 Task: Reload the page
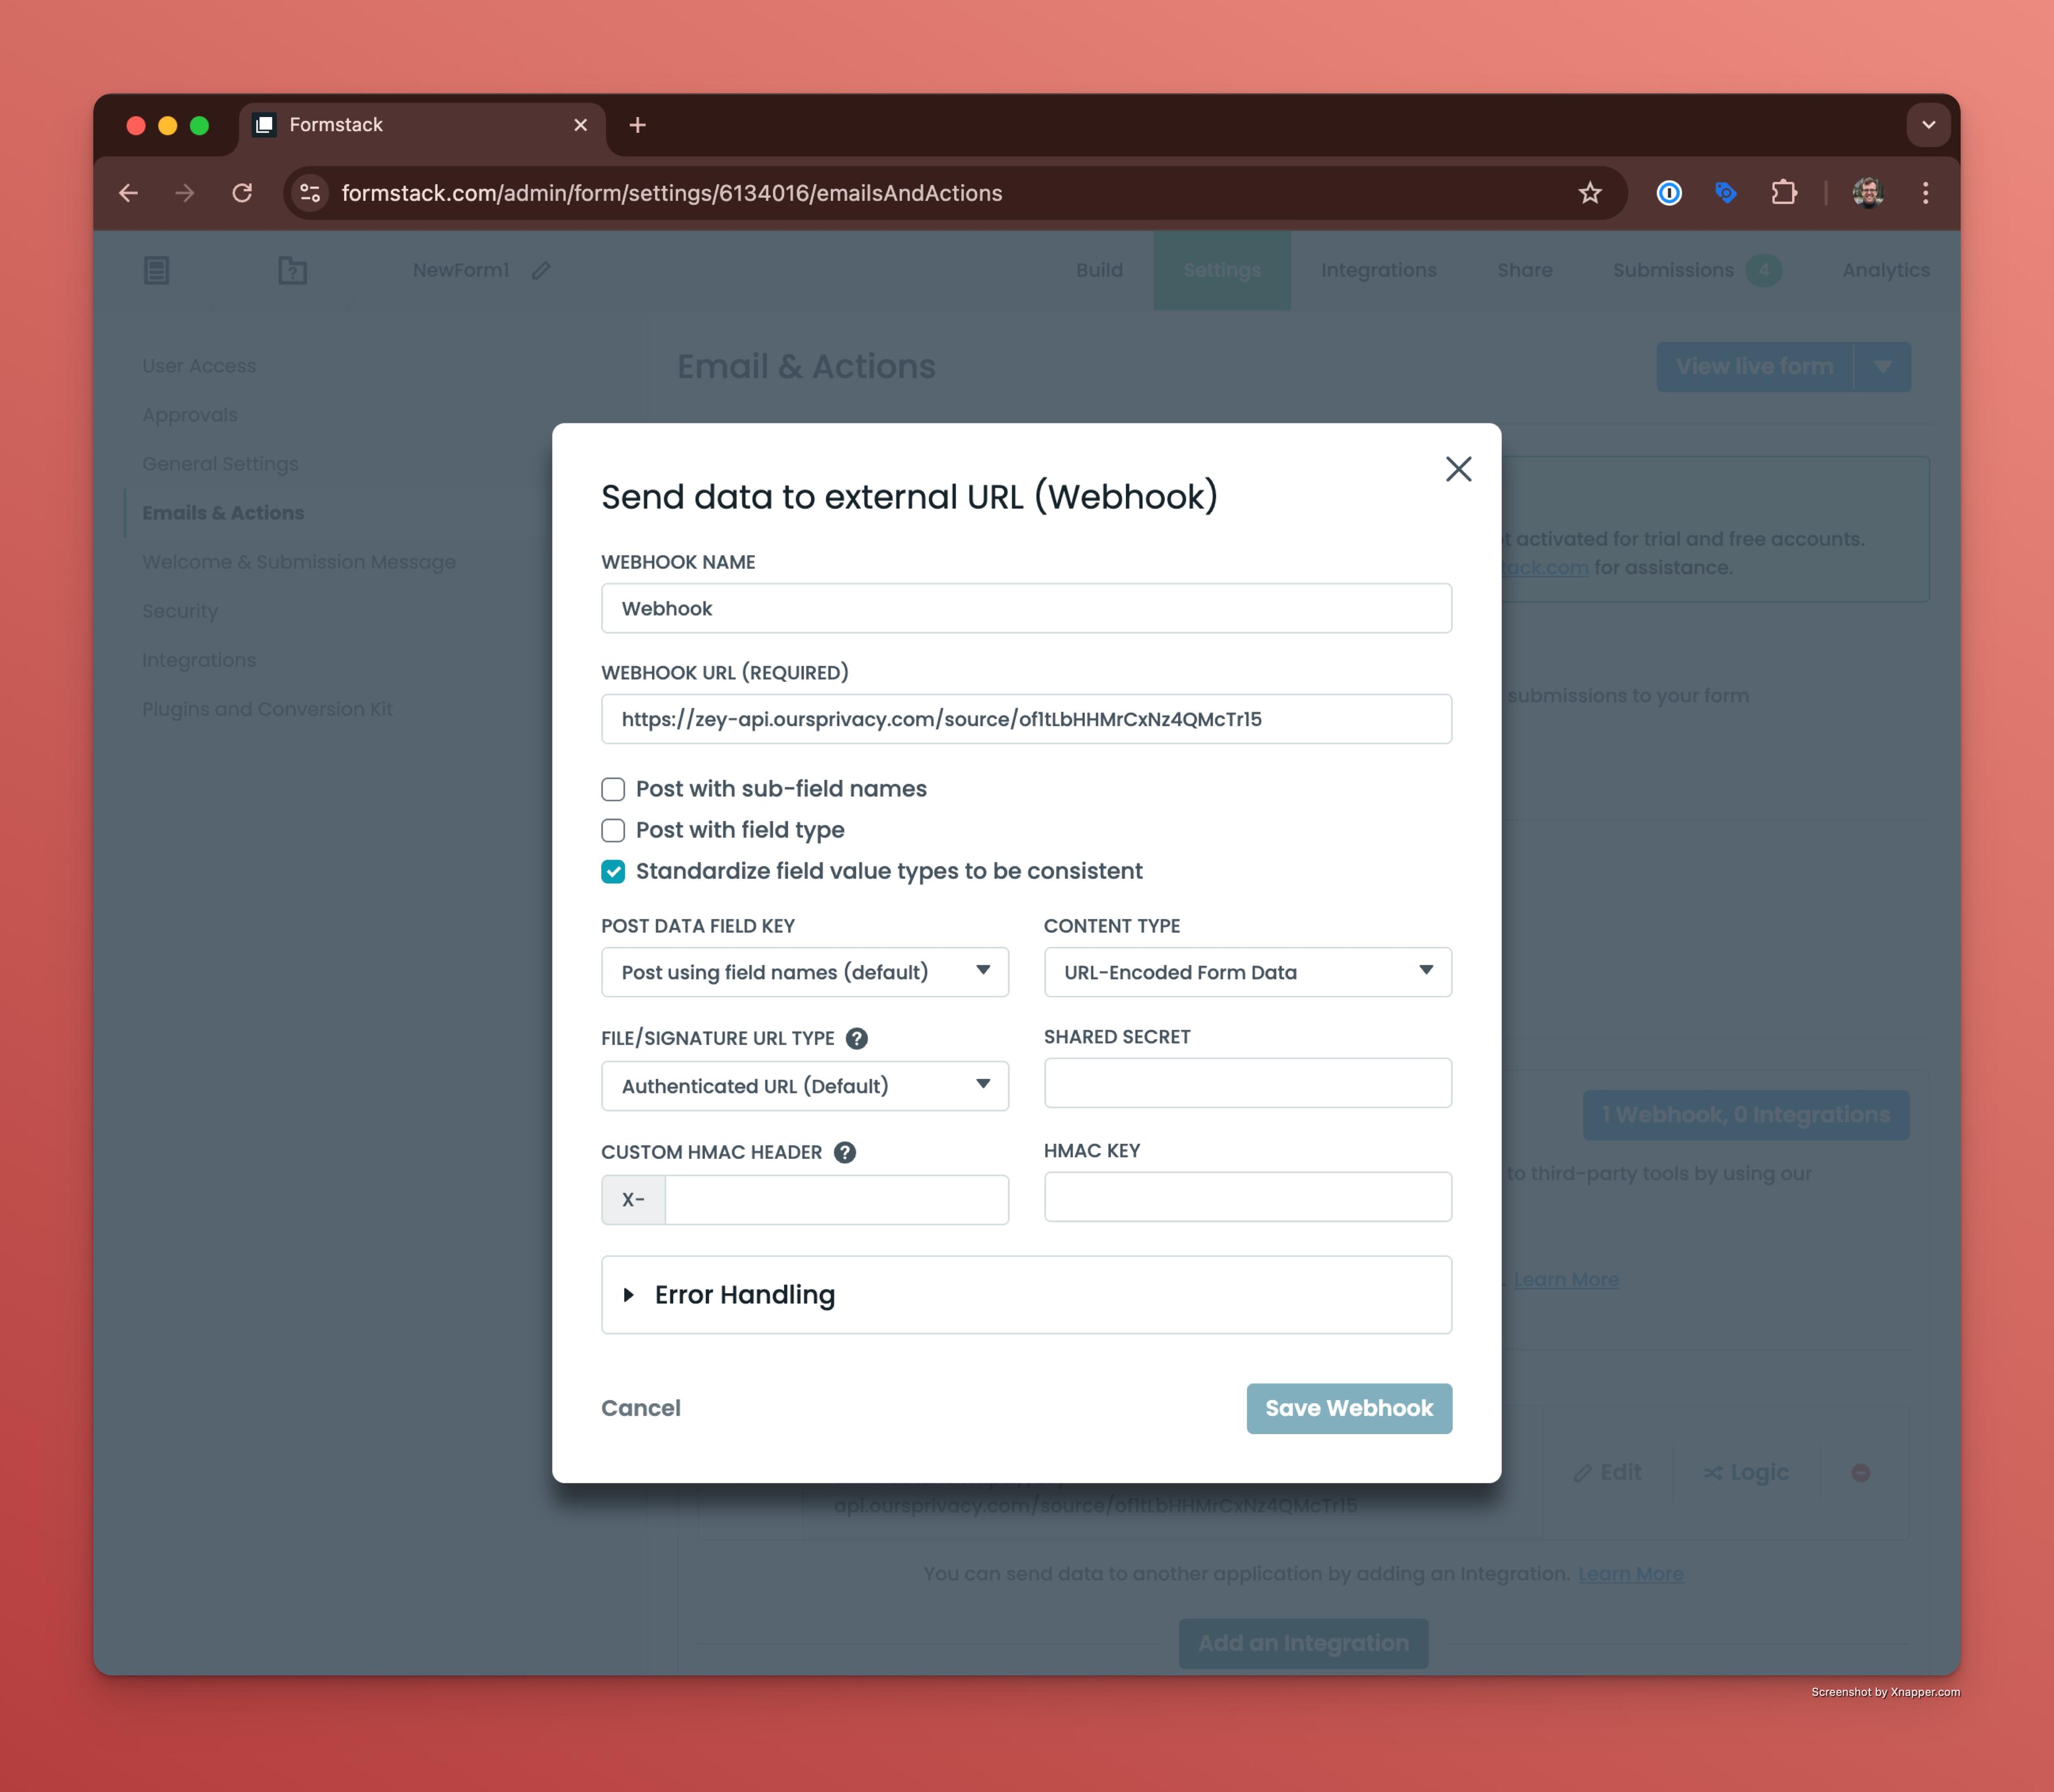point(242,193)
